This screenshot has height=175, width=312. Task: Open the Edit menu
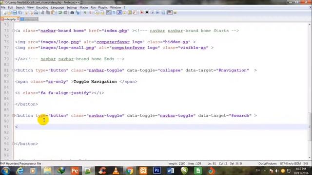(11, 8)
